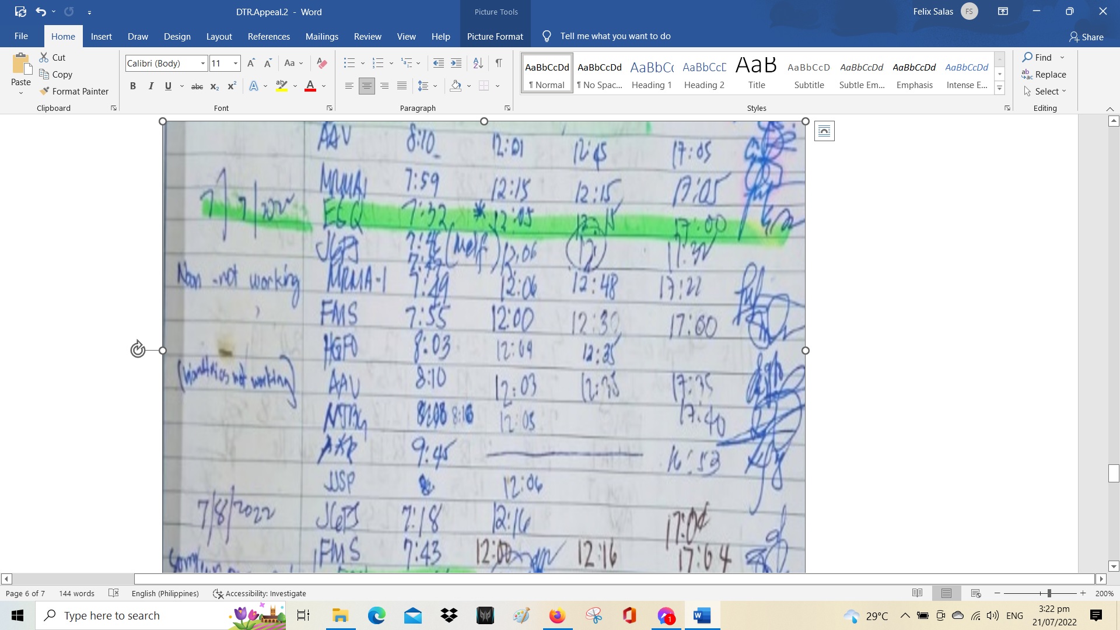Click the Clear All Formatting icon

[x=321, y=63]
